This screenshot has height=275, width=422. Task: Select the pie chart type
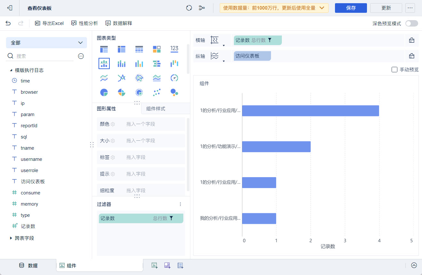click(104, 92)
